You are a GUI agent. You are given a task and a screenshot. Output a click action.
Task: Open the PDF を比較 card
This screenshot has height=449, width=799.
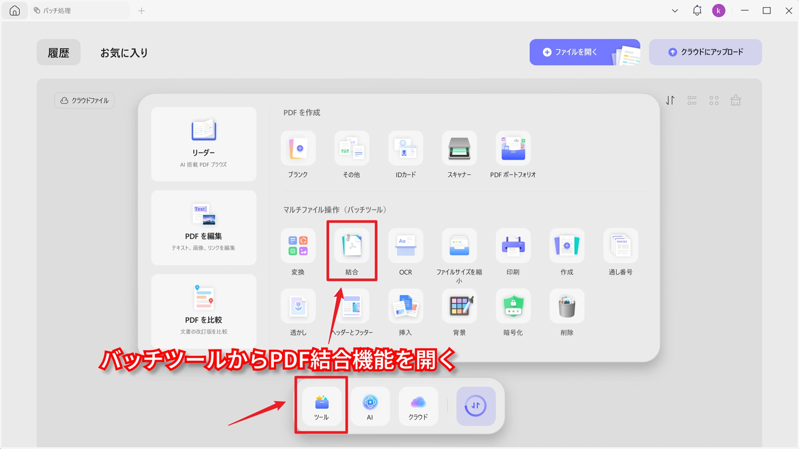[204, 311]
